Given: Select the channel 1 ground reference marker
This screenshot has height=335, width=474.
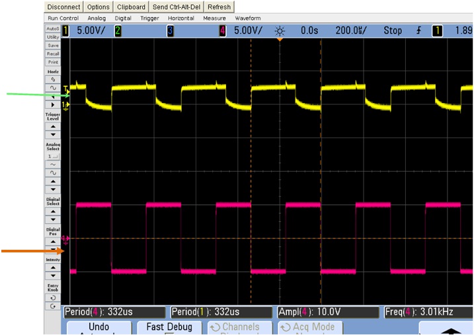Looking at the screenshot, I should pos(65,105).
